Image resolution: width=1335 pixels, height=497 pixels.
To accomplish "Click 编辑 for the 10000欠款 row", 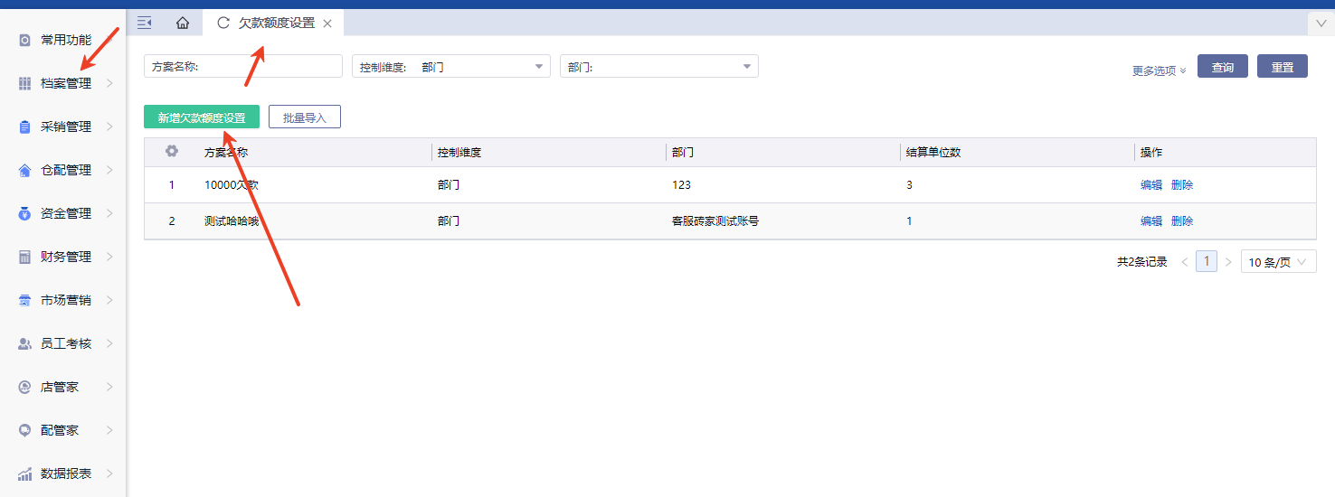I will (x=1150, y=185).
